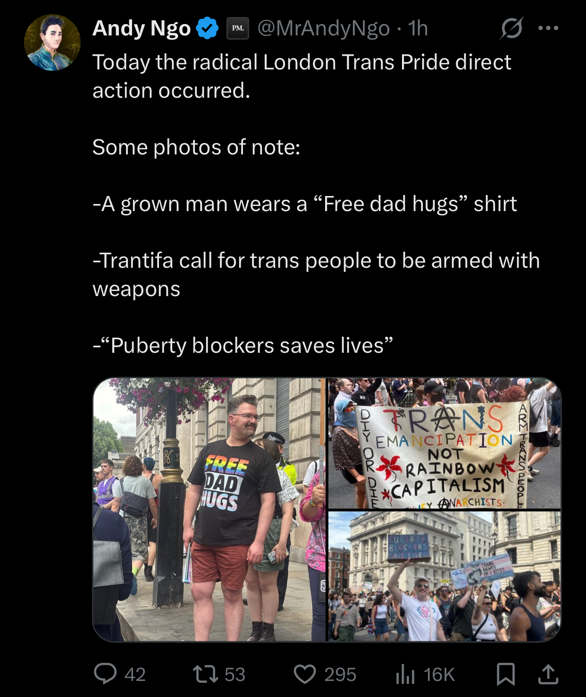This screenshot has height=697, width=586.
Task: Open Andy Ngo's profile avatar
Action: point(52,42)
